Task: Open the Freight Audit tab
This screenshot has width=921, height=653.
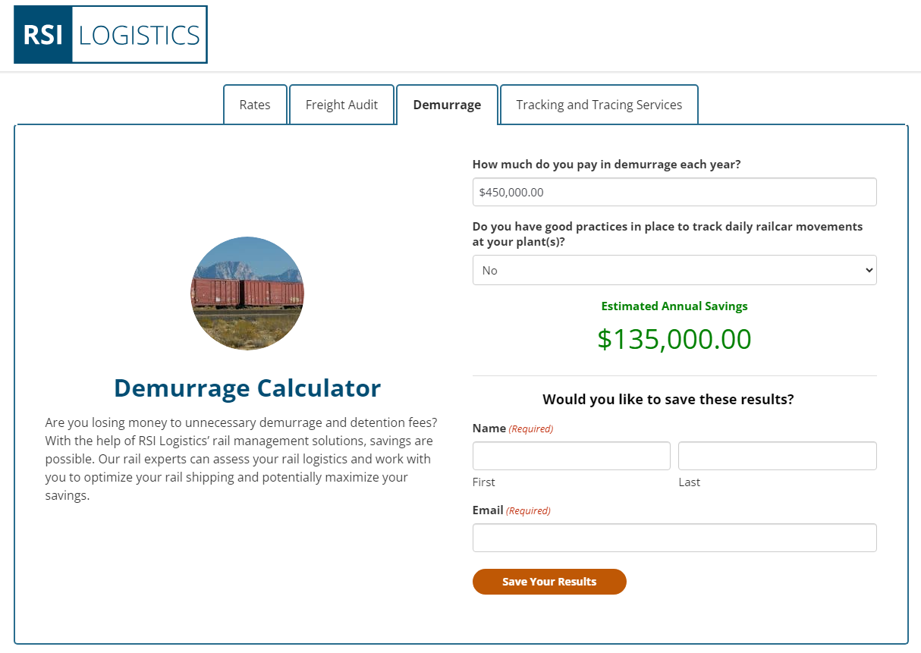Action: (341, 104)
